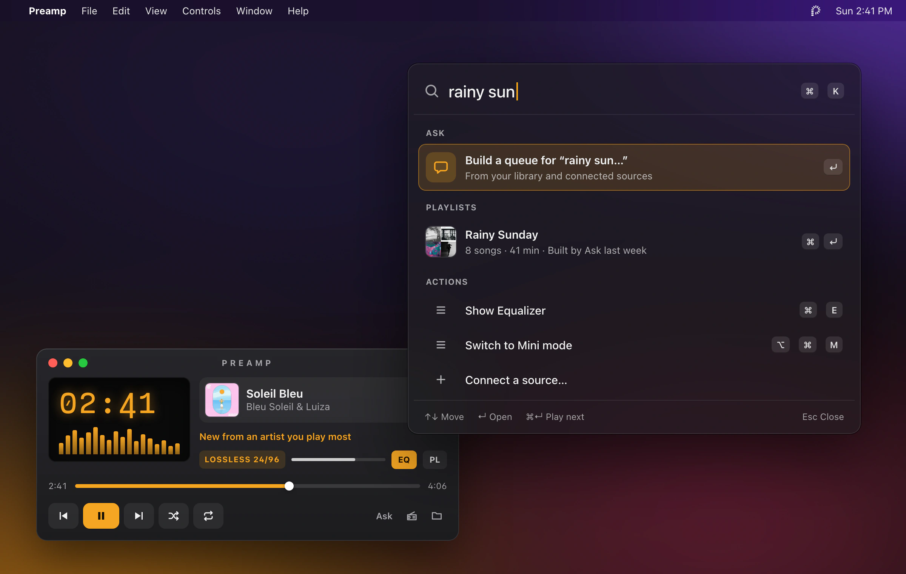Open the View menu
The image size is (906, 574).
tap(156, 11)
